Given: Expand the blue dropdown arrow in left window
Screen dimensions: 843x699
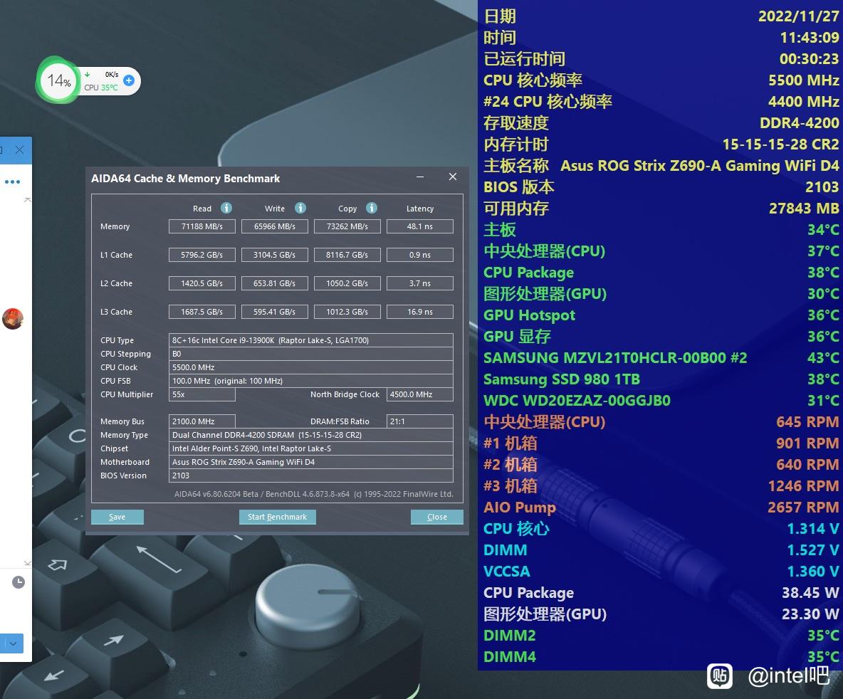Looking at the screenshot, I should pos(13,643).
